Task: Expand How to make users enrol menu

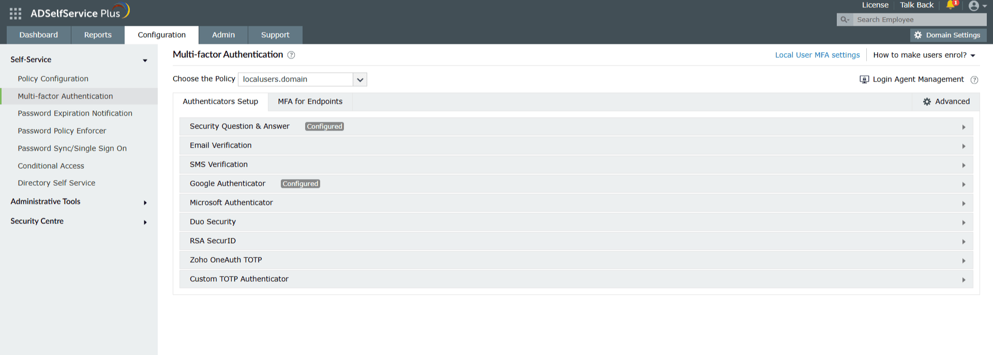Action: [x=924, y=55]
